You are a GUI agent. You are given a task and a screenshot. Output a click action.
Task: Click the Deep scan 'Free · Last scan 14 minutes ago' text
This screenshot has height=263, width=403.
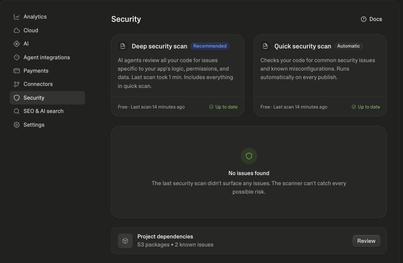pyautogui.click(x=151, y=107)
